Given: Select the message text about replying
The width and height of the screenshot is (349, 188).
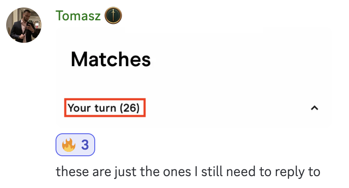Looking at the screenshot, I should [188, 172].
